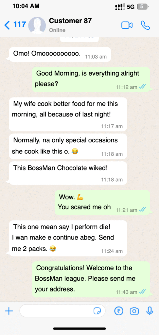Tap the message text input field

tap(62, 311)
